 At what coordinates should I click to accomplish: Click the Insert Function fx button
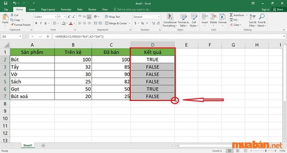(48, 37)
